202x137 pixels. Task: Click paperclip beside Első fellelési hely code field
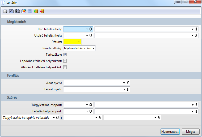coord(91,29)
